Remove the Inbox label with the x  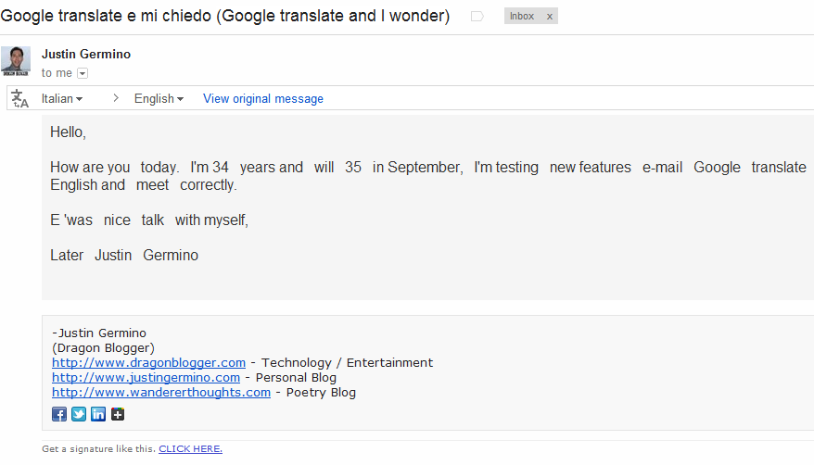click(x=549, y=17)
